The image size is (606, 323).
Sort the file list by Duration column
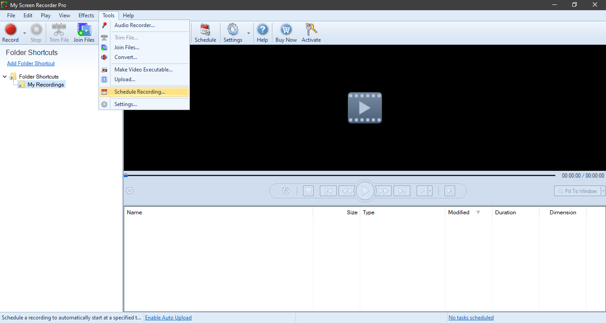coord(515,213)
